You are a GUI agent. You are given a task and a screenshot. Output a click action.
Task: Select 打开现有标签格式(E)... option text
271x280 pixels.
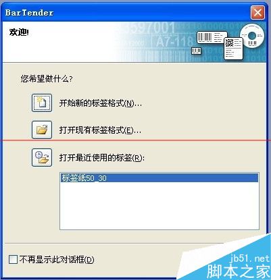click(x=100, y=130)
